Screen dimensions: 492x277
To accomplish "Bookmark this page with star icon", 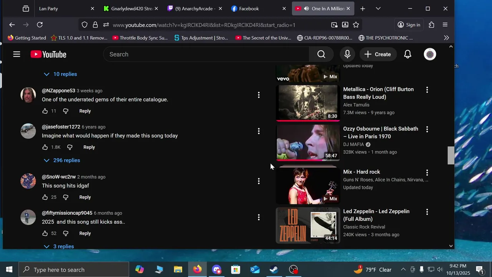I will 356,25.
